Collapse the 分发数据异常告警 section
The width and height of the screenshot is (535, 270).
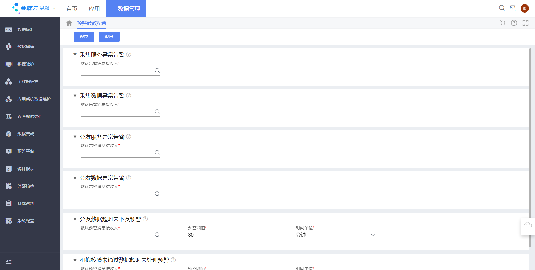pos(75,178)
